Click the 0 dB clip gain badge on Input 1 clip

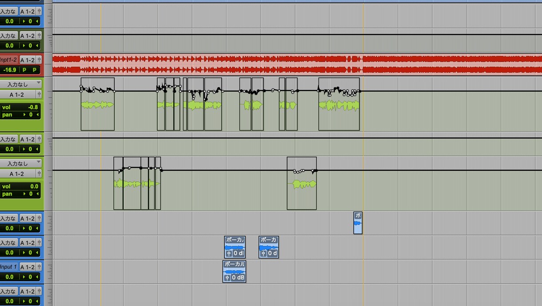click(x=238, y=278)
